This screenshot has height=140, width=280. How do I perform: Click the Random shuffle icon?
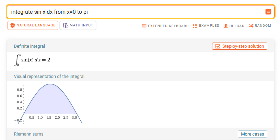point(251,26)
